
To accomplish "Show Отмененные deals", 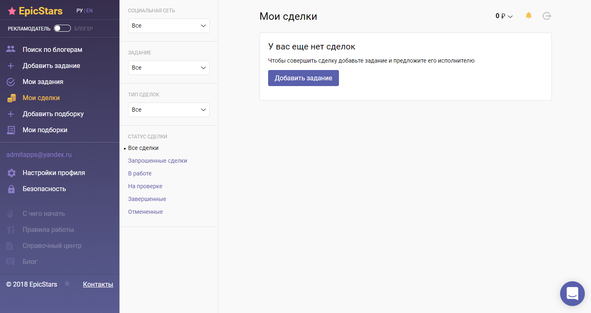I will click(145, 212).
